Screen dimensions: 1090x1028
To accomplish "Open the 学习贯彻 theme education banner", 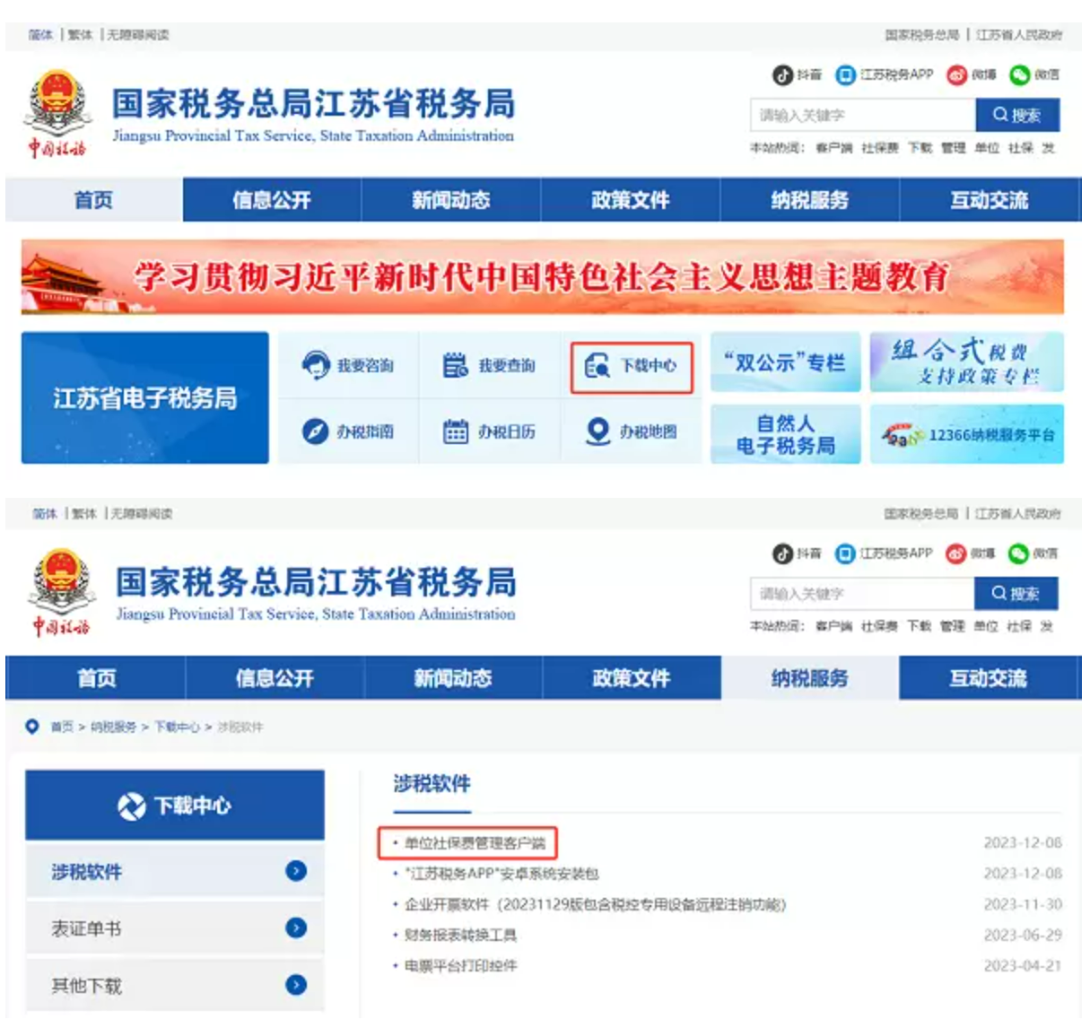I will click(x=543, y=277).
